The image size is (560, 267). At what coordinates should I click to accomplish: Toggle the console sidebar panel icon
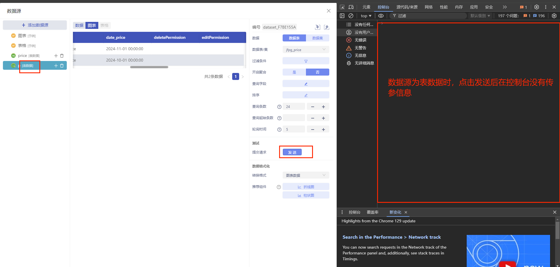click(x=342, y=16)
